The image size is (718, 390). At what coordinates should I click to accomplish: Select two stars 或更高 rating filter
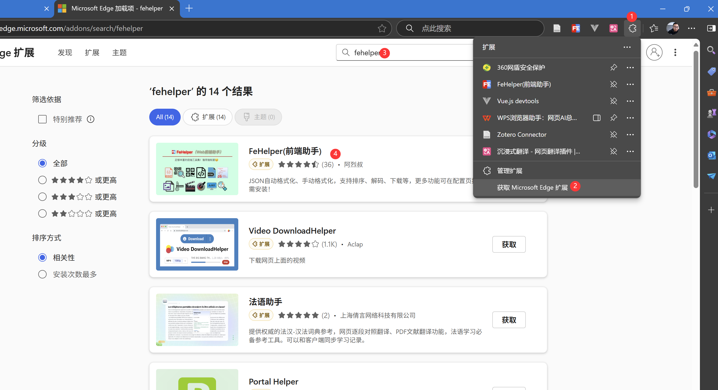click(42, 213)
